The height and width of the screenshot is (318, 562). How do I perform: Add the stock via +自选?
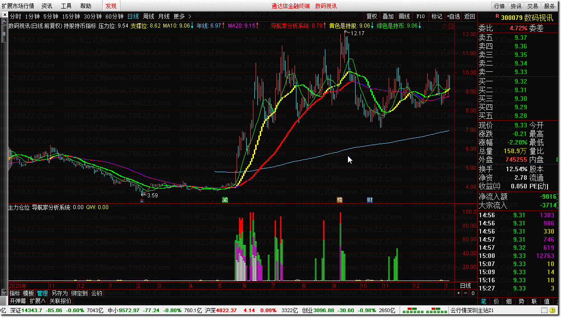pyautogui.click(x=453, y=16)
